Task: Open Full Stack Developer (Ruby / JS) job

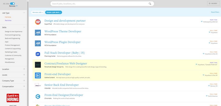Action: pyautogui.click(x=65, y=53)
